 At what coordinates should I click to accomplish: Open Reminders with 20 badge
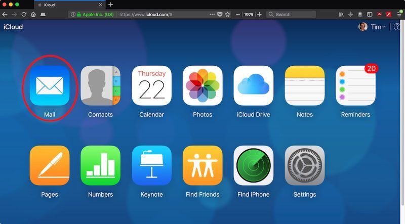(x=355, y=85)
